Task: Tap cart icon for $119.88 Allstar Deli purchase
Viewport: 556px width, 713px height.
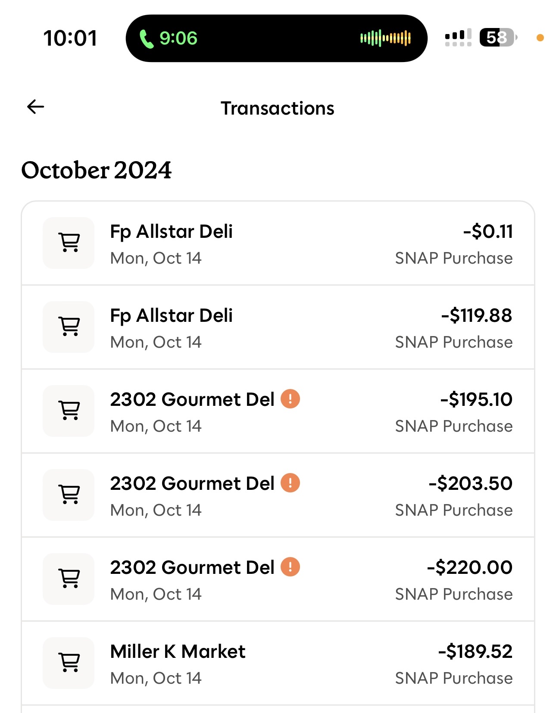Action: 69,327
